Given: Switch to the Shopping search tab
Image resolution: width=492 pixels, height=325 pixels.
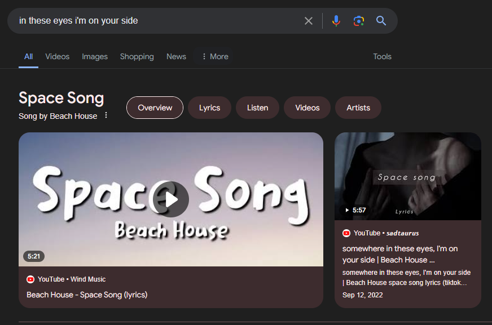Looking at the screenshot, I should point(137,57).
